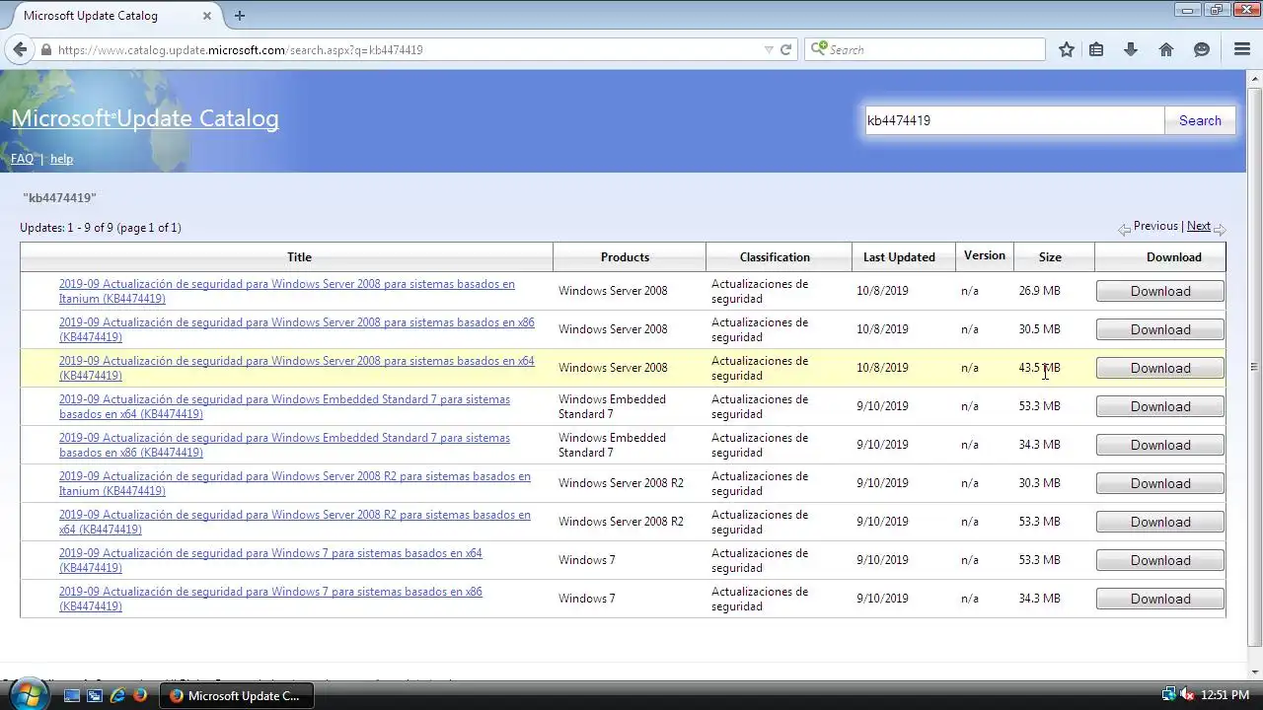The height and width of the screenshot is (710, 1263).
Task: Go back using the browser back arrow
Action: click(20, 49)
